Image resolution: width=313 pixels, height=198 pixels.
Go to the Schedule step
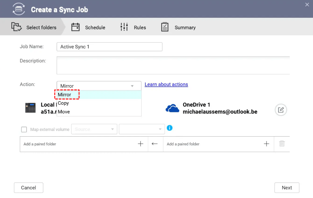coord(89,27)
